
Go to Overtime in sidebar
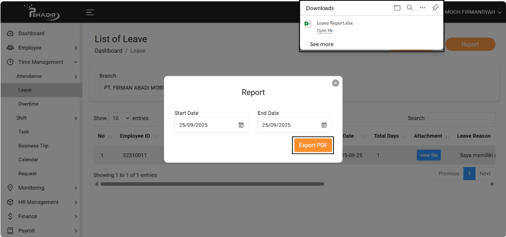click(29, 104)
